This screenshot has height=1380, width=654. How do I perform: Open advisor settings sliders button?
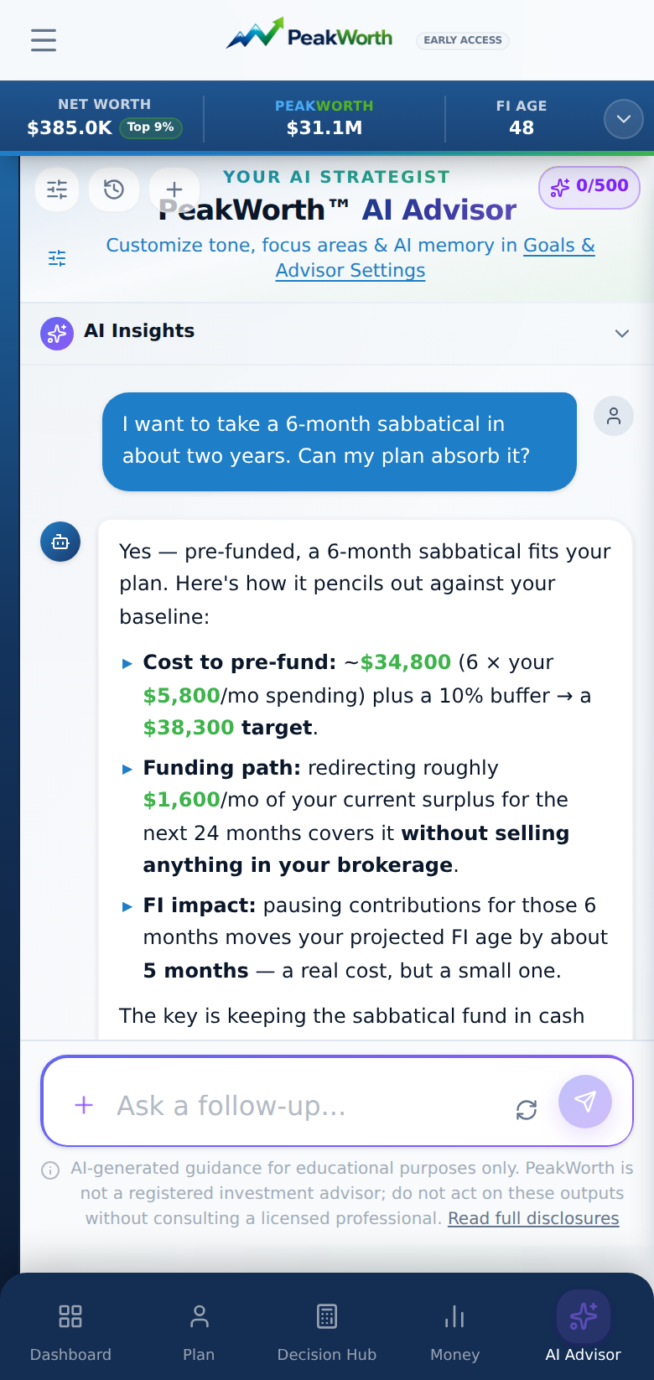click(57, 189)
